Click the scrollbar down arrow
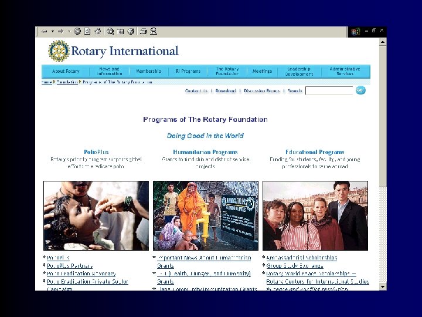Image resolution: width=422 pixels, height=317 pixels. [383, 286]
